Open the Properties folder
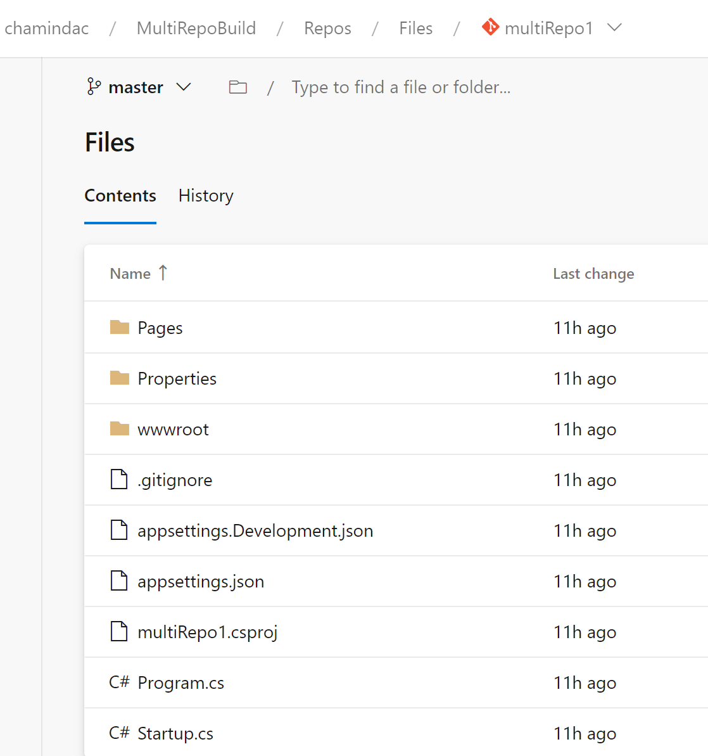This screenshot has width=708, height=756. [x=177, y=378]
